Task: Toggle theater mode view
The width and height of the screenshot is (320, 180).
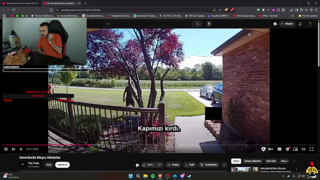Action: click(x=303, y=149)
